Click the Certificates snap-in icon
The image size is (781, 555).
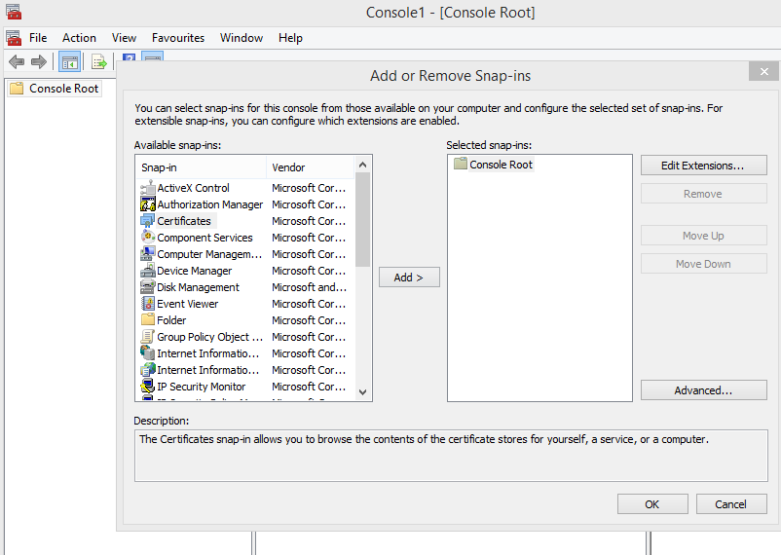[x=148, y=221]
